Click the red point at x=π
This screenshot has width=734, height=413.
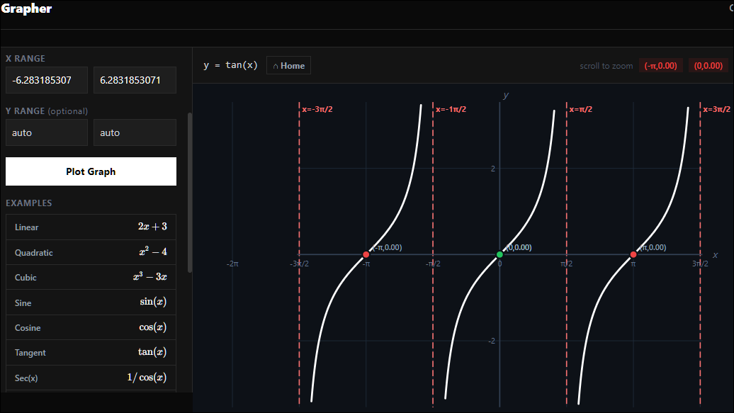(633, 255)
